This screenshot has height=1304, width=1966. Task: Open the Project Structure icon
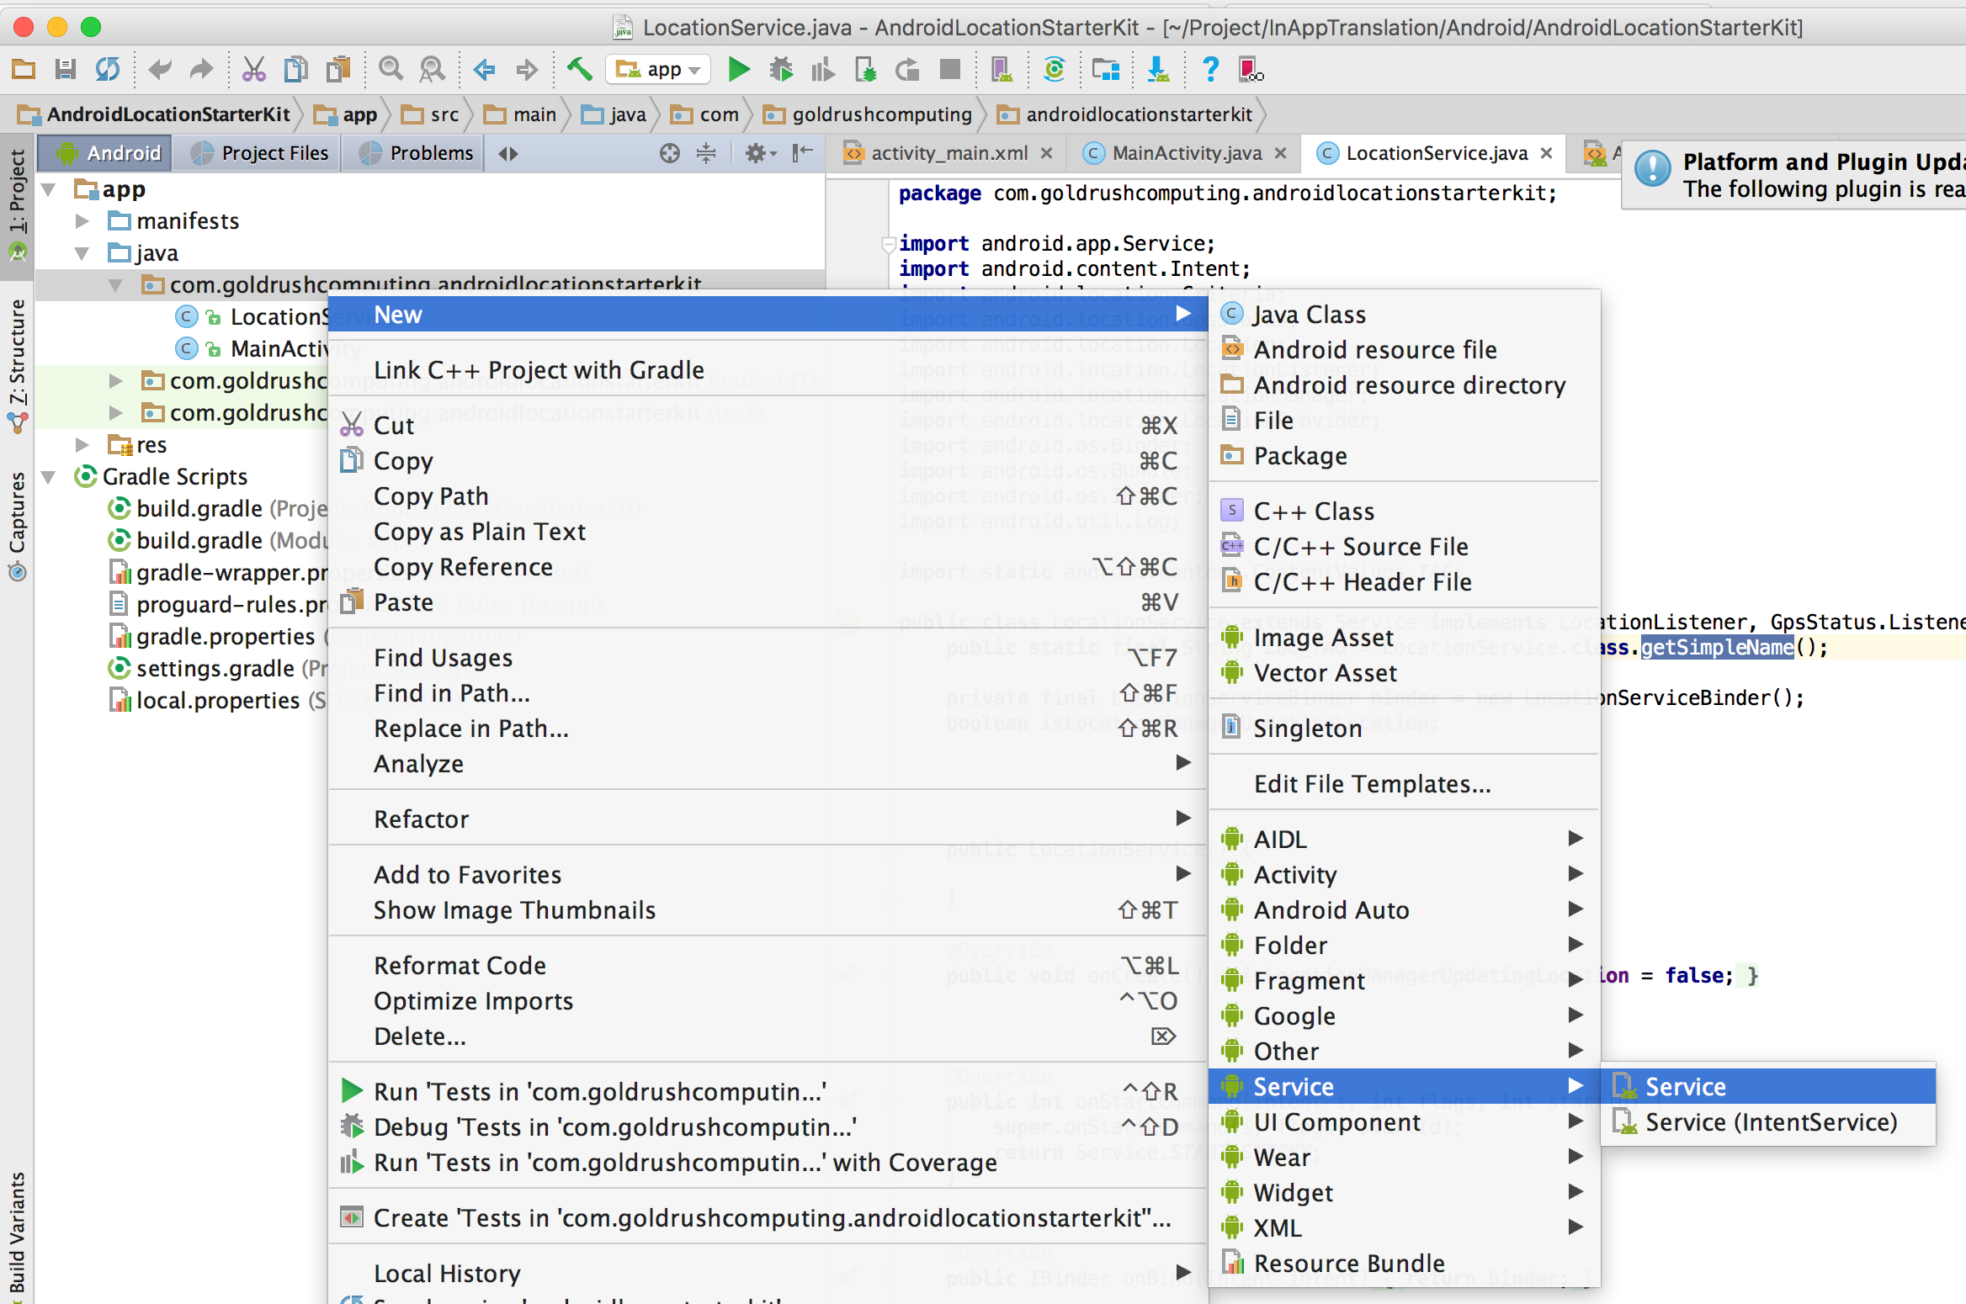point(1106,69)
